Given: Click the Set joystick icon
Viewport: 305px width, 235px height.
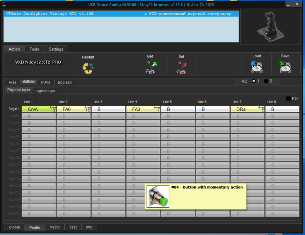Looking at the screenshot, I should (x=181, y=68).
